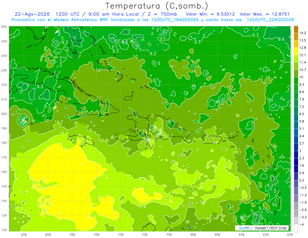Click the '7.9' value in the color legend
This screenshot has width=308, height=238.
click(x=302, y=99)
